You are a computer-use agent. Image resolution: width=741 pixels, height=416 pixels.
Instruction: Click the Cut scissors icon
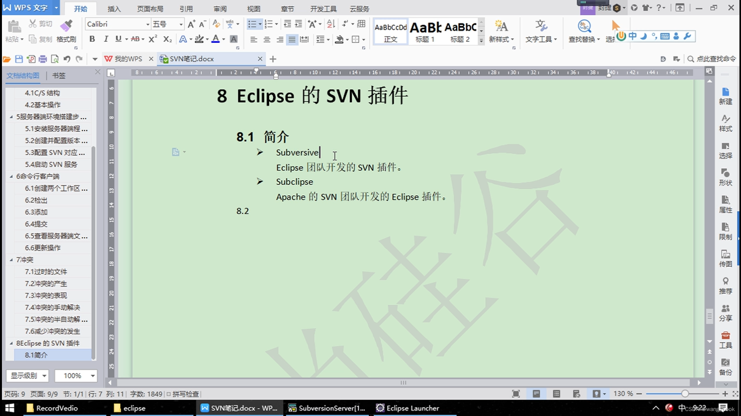33,24
